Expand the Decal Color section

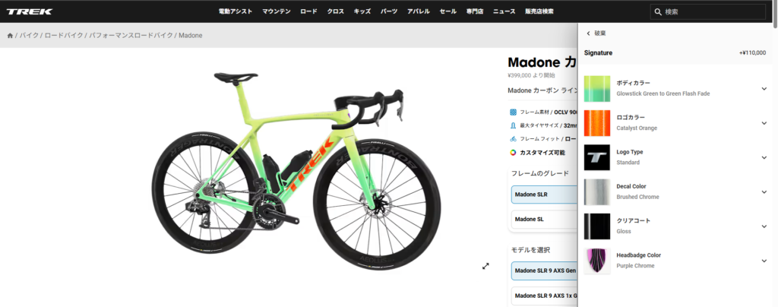coord(764,192)
